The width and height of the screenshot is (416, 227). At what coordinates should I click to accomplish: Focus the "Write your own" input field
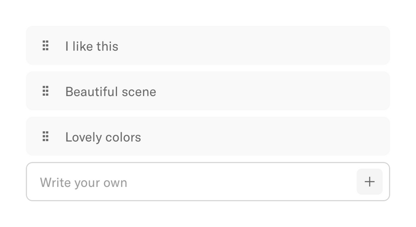coord(192,182)
